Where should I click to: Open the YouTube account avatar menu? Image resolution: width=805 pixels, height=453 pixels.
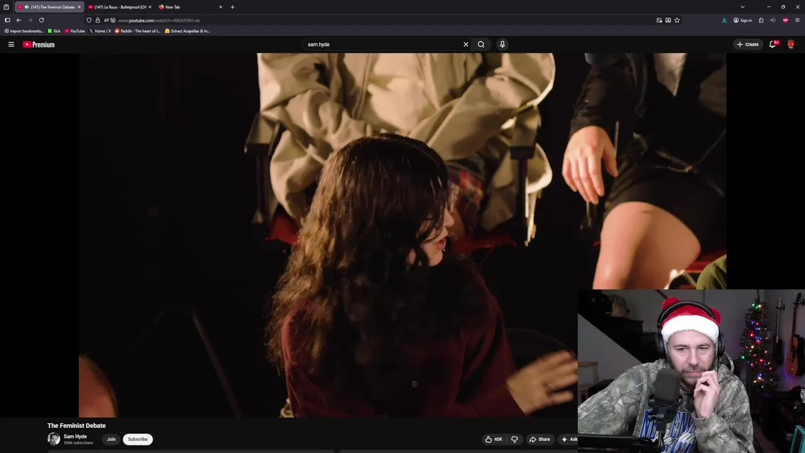791,44
